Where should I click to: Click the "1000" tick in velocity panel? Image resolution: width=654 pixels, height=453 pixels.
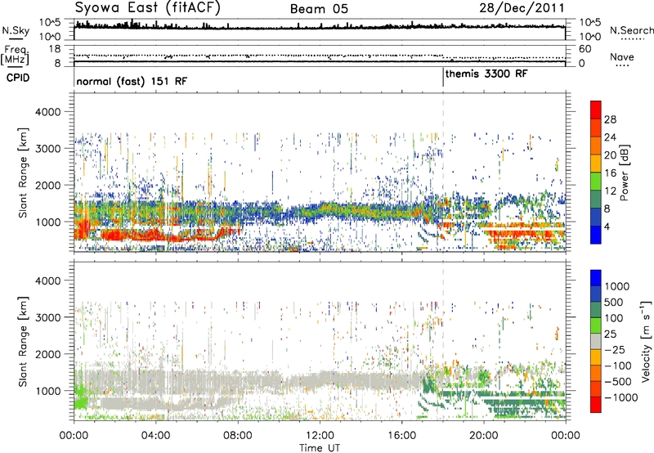pos(47,391)
